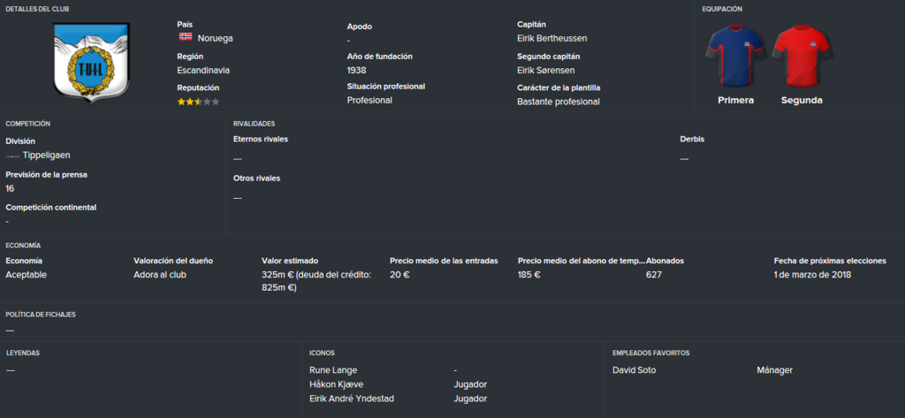Image resolution: width=905 pixels, height=418 pixels.
Task: Open icon Rune Lange's profile
Action: [x=333, y=370]
